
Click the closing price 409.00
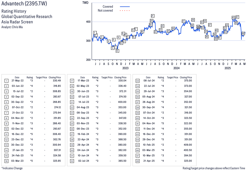(188, 145)
